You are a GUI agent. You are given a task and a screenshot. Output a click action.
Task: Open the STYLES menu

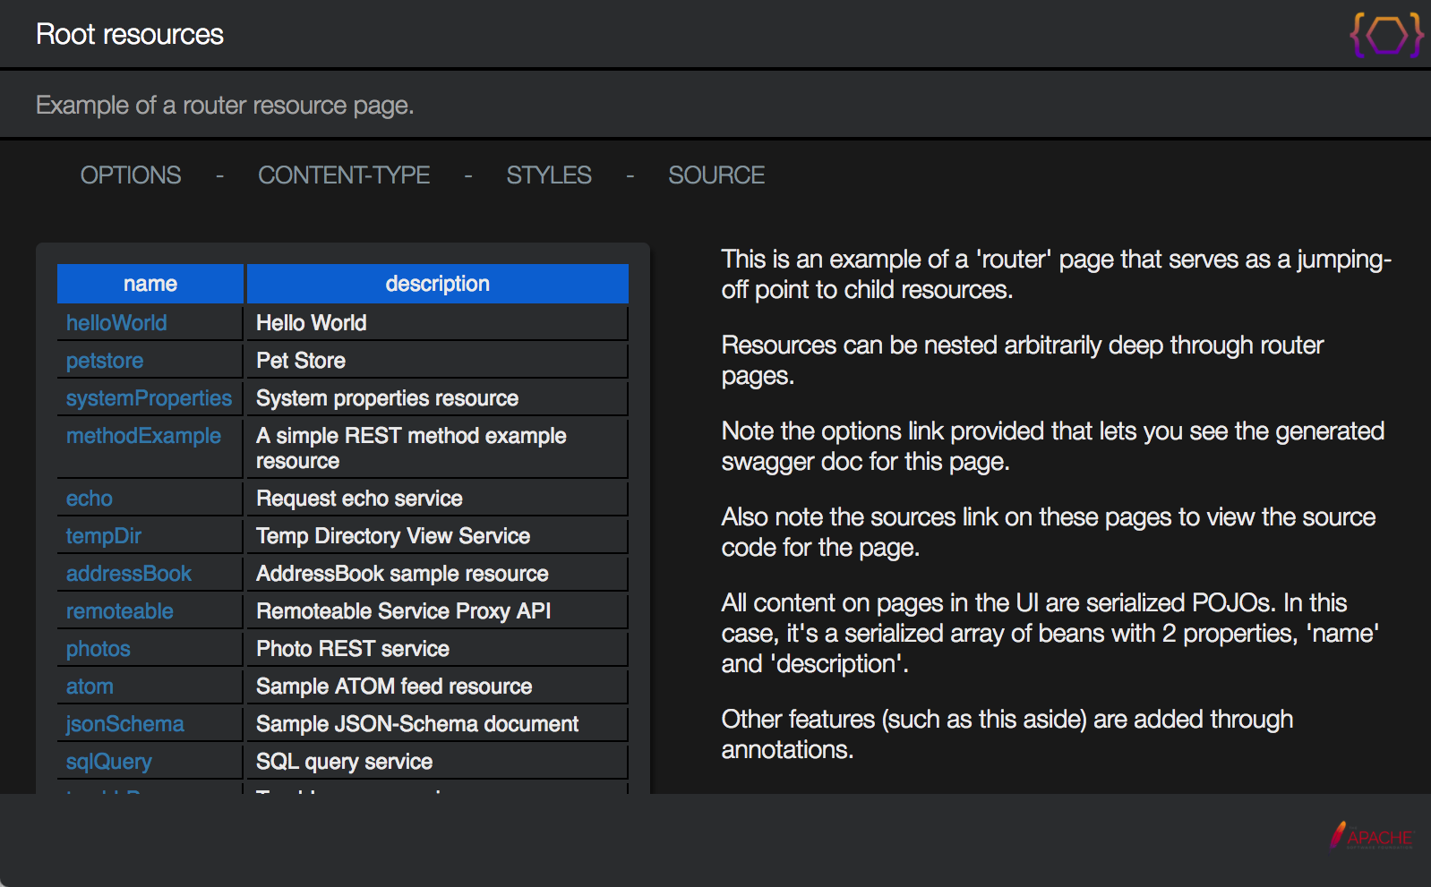click(x=548, y=175)
